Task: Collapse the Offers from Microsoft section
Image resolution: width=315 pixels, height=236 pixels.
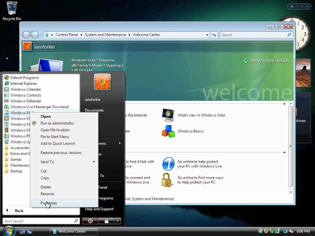Action: click(284, 152)
